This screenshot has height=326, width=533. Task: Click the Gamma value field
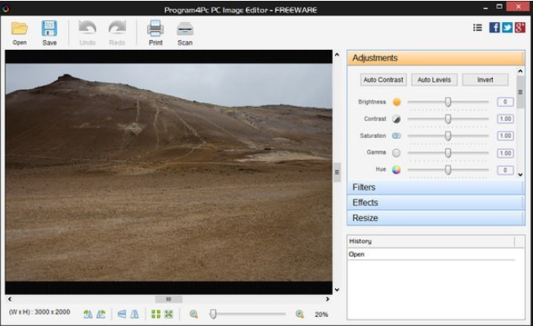pyautogui.click(x=505, y=153)
